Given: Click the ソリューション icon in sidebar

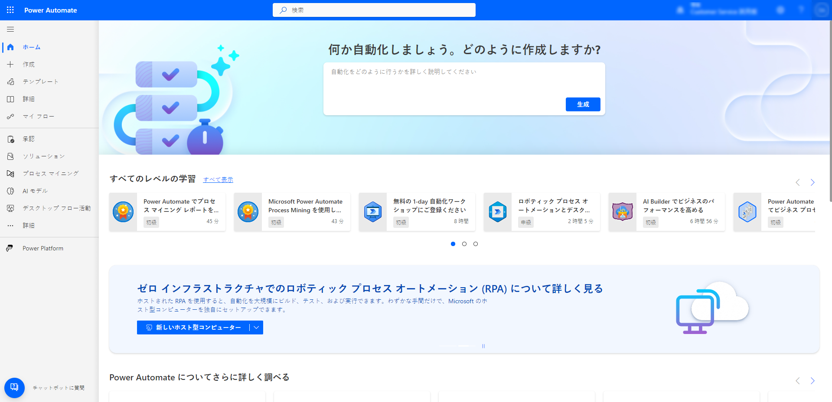Looking at the screenshot, I should pos(10,156).
